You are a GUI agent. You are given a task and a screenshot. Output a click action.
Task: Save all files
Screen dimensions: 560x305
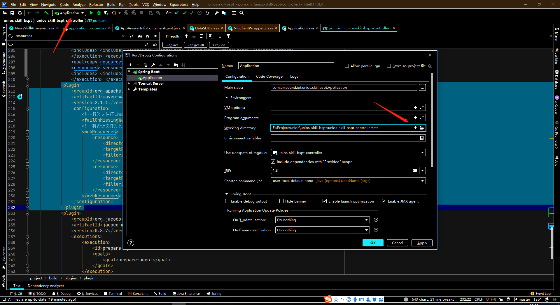(x=12, y=13)
